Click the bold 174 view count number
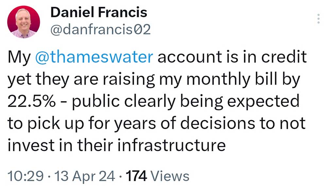The height and width of the screenshot is (186, 327). click(137, 176)
